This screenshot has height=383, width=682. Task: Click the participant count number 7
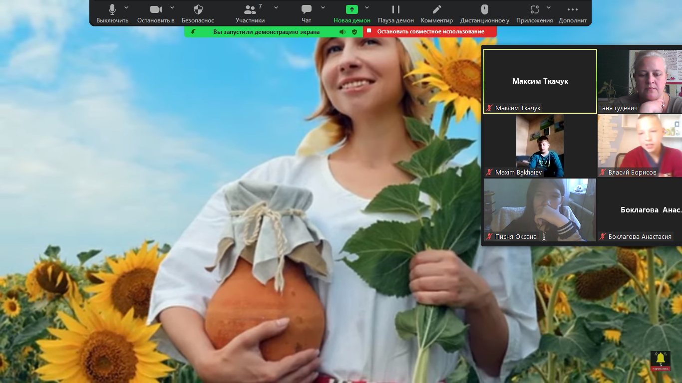(260, 6)
